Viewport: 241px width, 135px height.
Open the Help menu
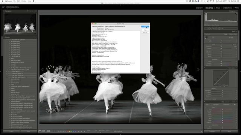pos(29,1)
